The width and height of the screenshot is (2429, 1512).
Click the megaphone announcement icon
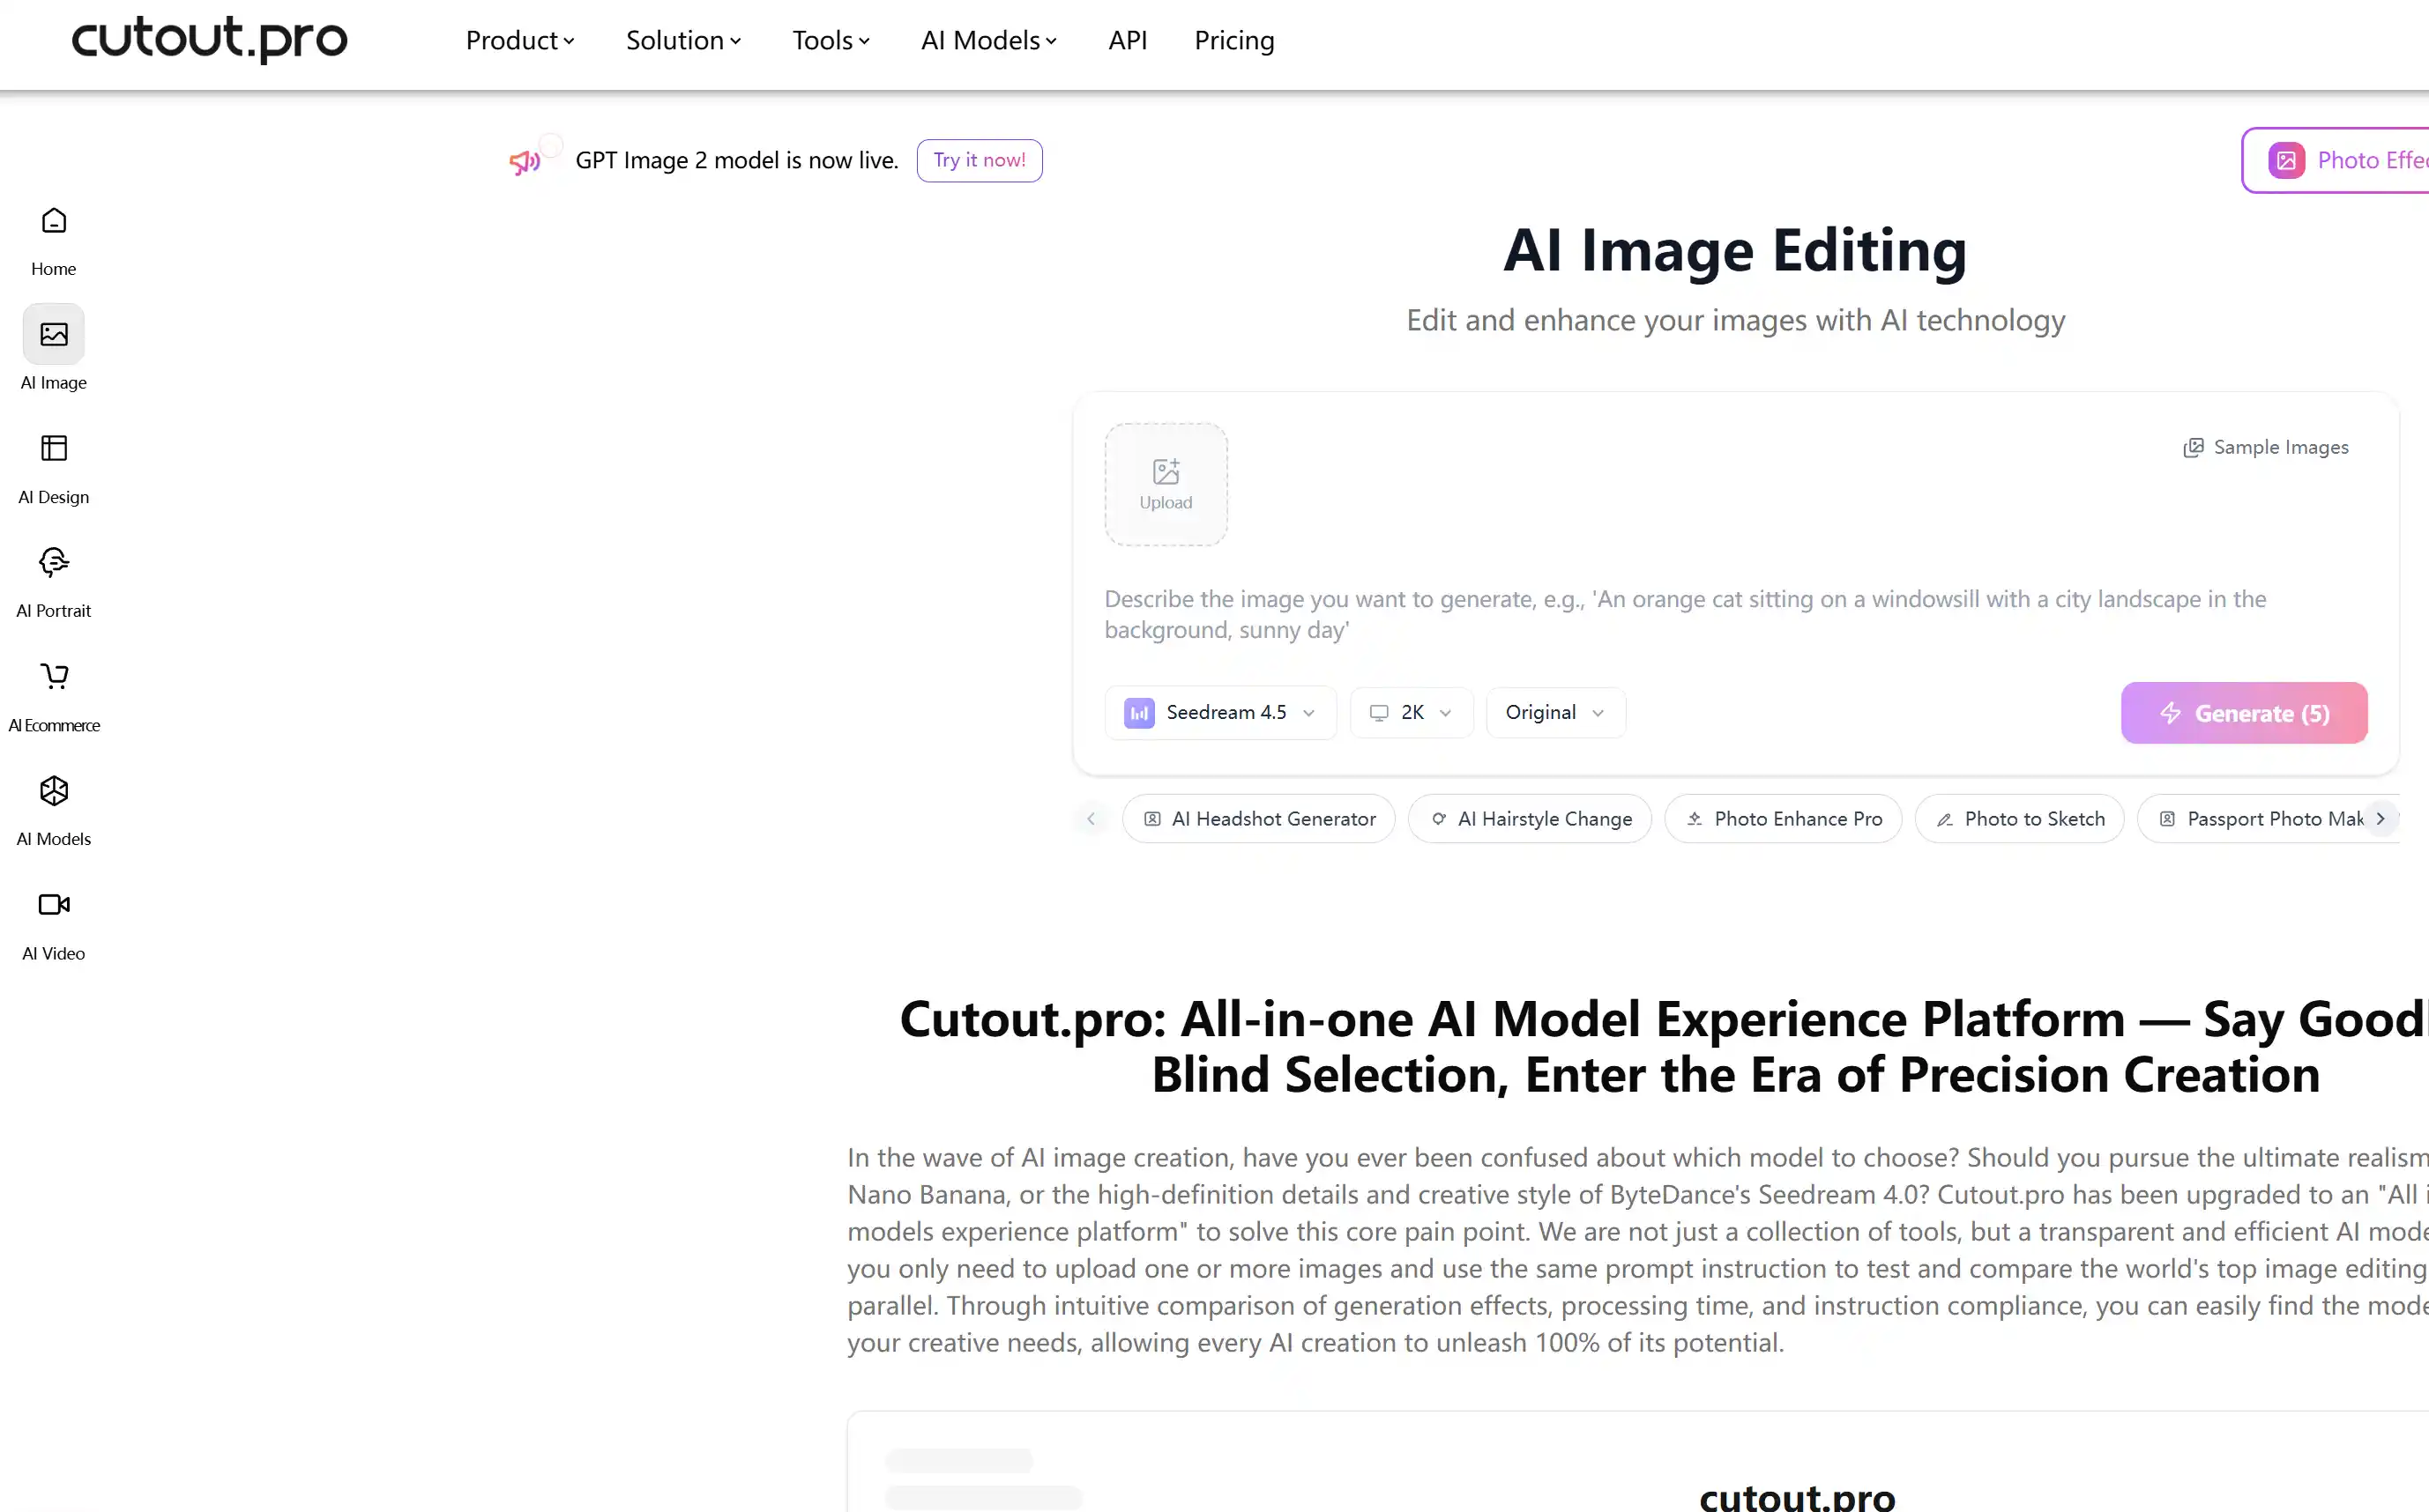pyautogui.click(x=525, y=161)
